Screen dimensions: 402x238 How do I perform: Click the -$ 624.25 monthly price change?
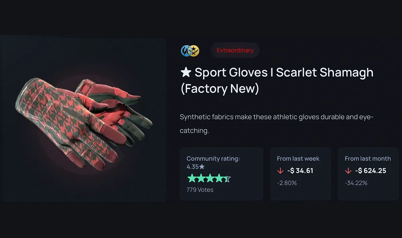coord(371,171)
